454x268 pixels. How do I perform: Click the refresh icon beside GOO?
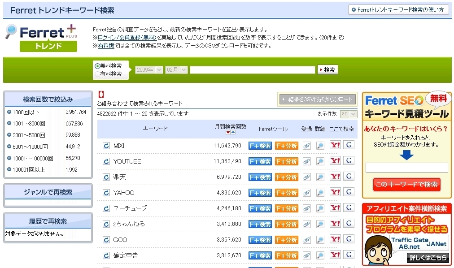106,240
